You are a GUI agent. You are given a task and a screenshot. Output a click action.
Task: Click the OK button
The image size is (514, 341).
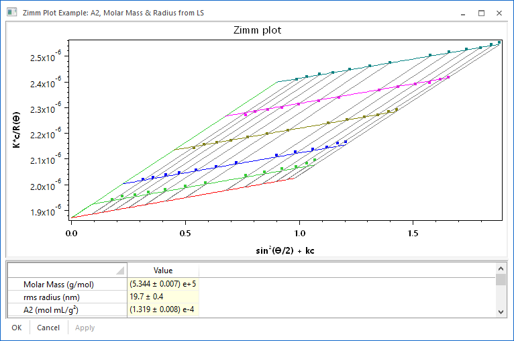pos(16,328)
